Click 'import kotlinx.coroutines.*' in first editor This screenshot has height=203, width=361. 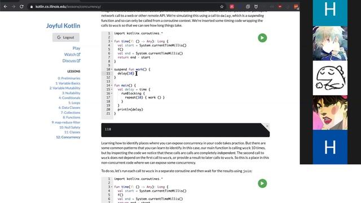tap(138, 33)
